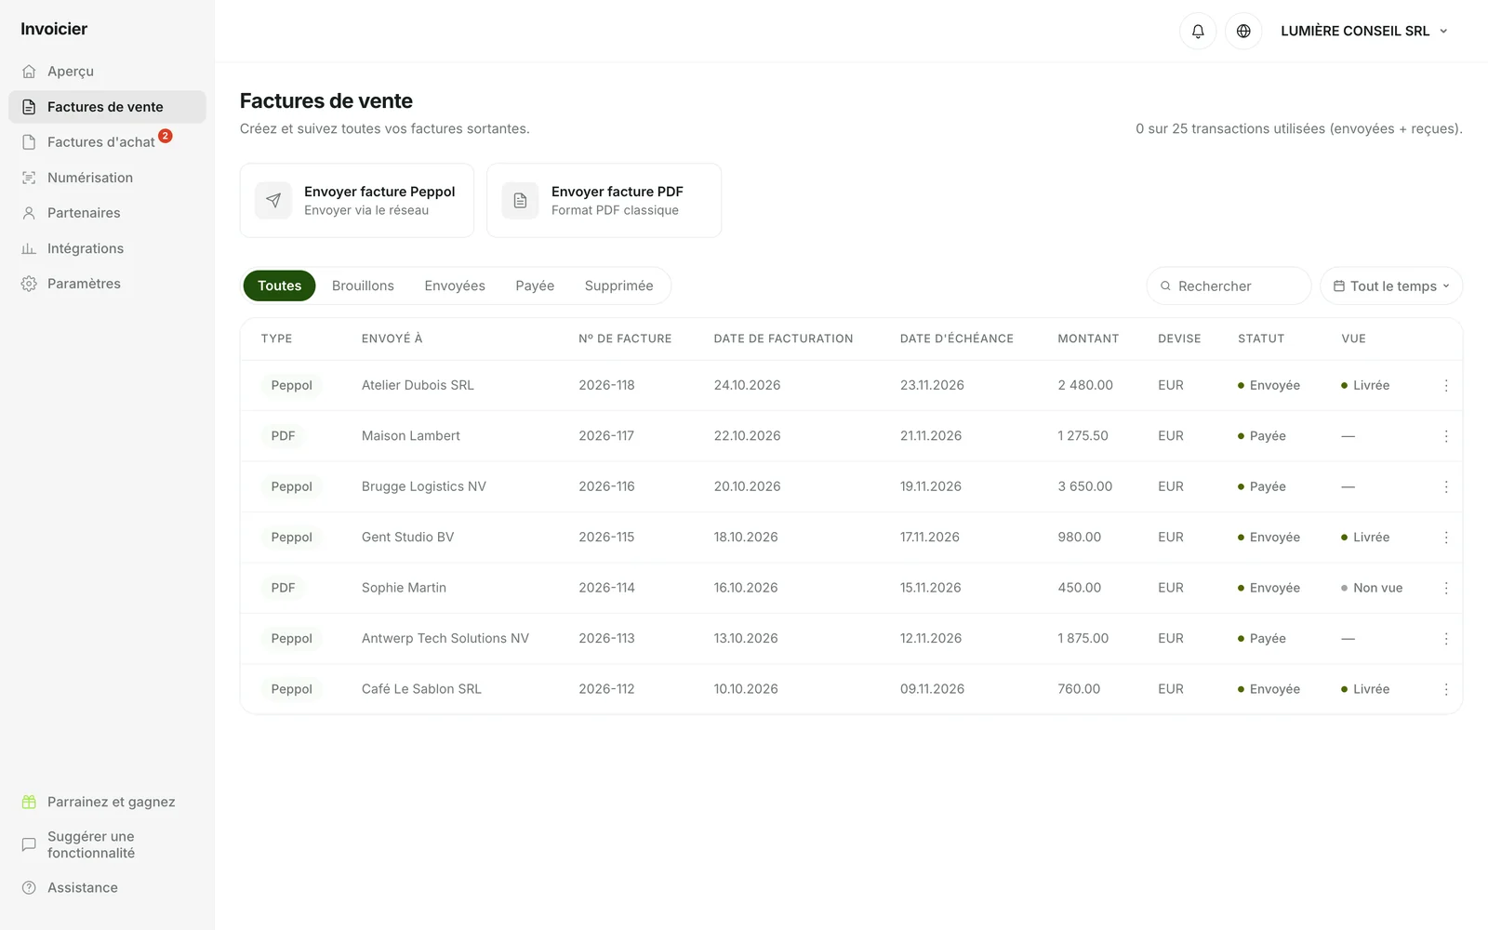Click Envoyer facture PDF card
The image size is (1488, 930).
click(604, 200)
